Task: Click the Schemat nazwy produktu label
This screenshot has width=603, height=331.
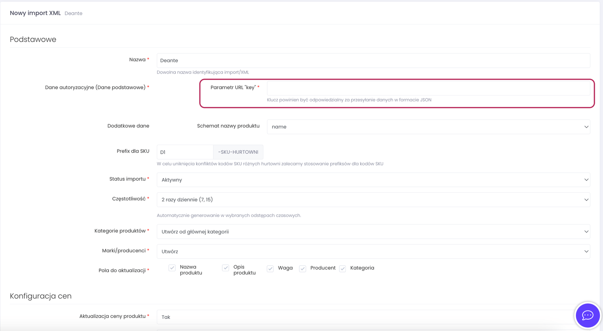Action: pos(228,126)
